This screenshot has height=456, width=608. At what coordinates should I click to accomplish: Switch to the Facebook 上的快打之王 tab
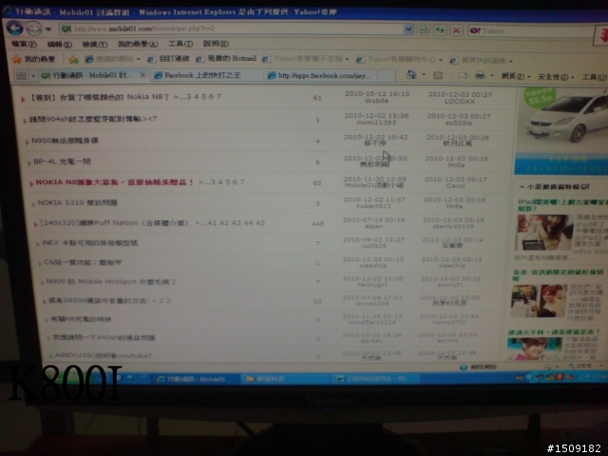tap(207, 75)
